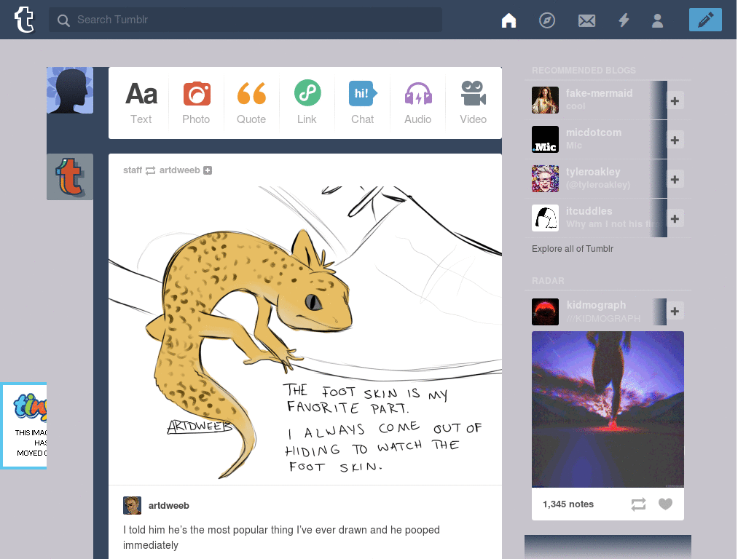746x559 pixels.
Task: Click the lightning bolt activity icon
Action: click(624, 20)
